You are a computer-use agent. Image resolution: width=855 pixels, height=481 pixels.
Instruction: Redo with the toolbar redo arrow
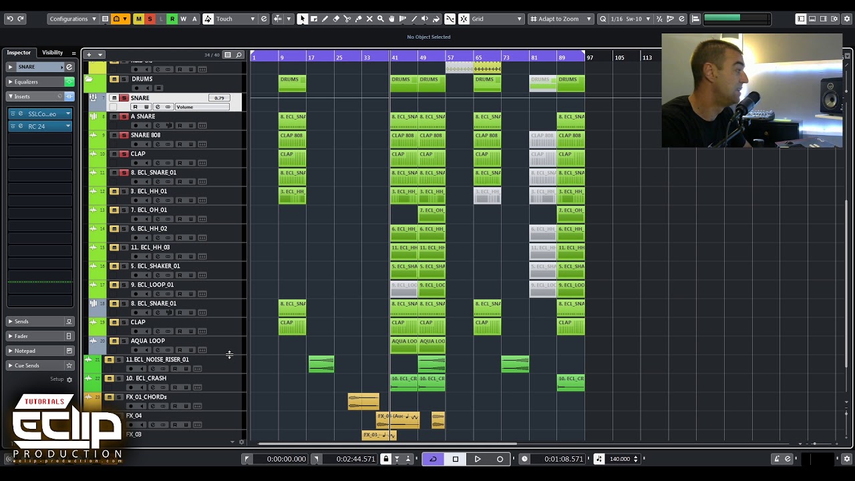click(x=21, y=19)
